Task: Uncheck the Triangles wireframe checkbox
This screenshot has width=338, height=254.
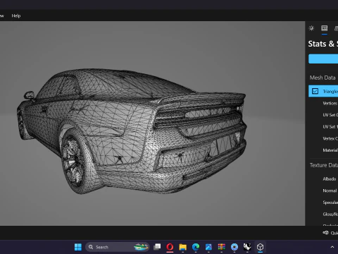Action: click(315, 91)
